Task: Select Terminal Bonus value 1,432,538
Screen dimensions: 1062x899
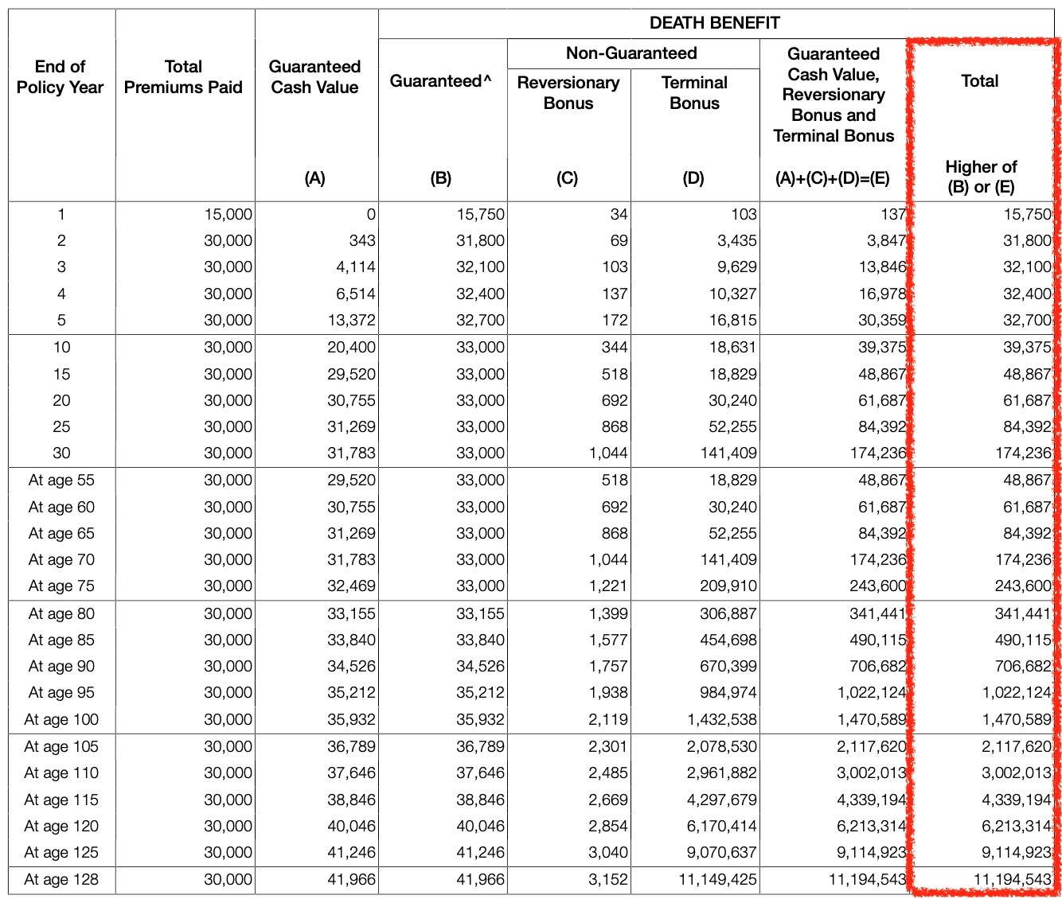Action: click(722, 720)
